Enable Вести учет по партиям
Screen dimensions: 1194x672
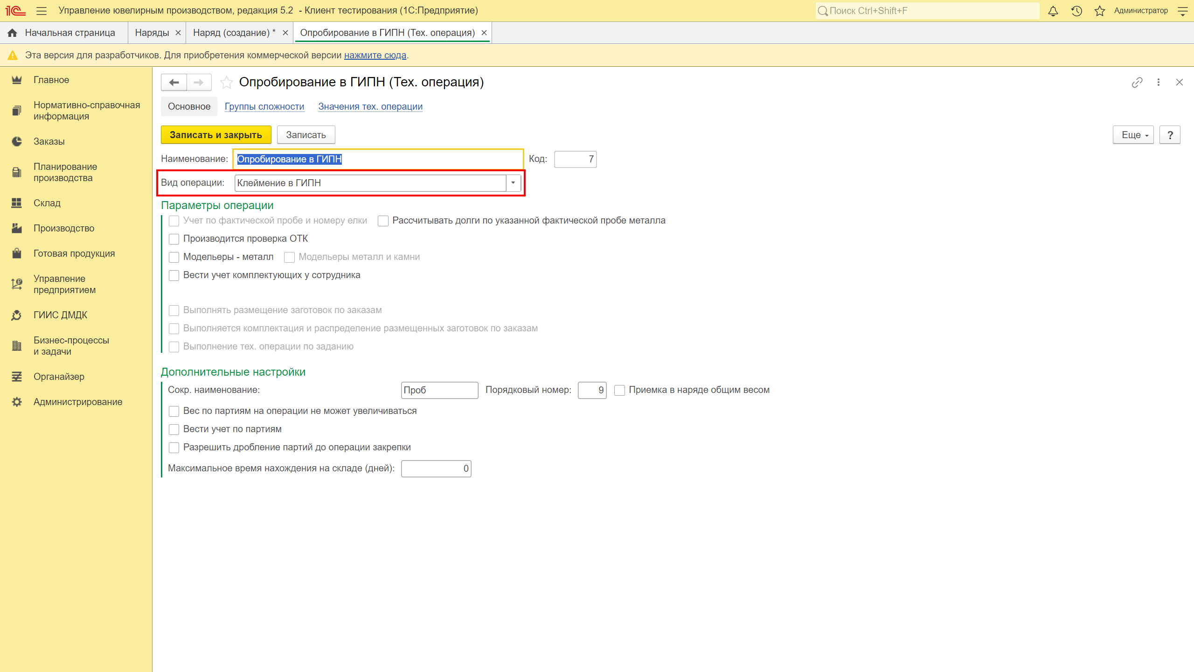point(174,429)
